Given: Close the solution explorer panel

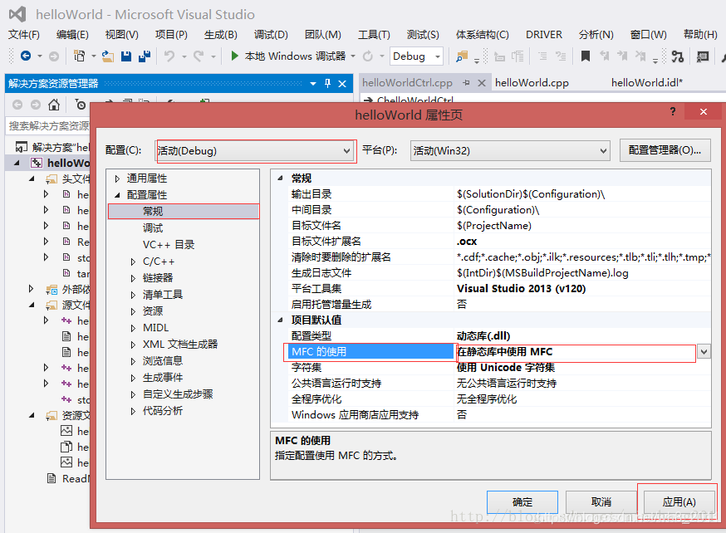Looking at the screenshot, I should (342, 83).
